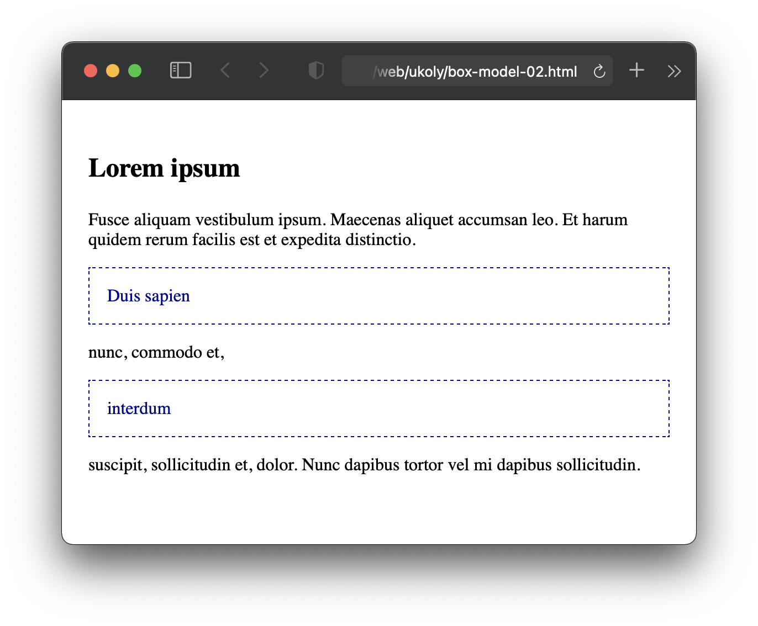The width and height of the screenshot is (758, 626).
Task: Go forward to the next page
Action: click(264, 71)
